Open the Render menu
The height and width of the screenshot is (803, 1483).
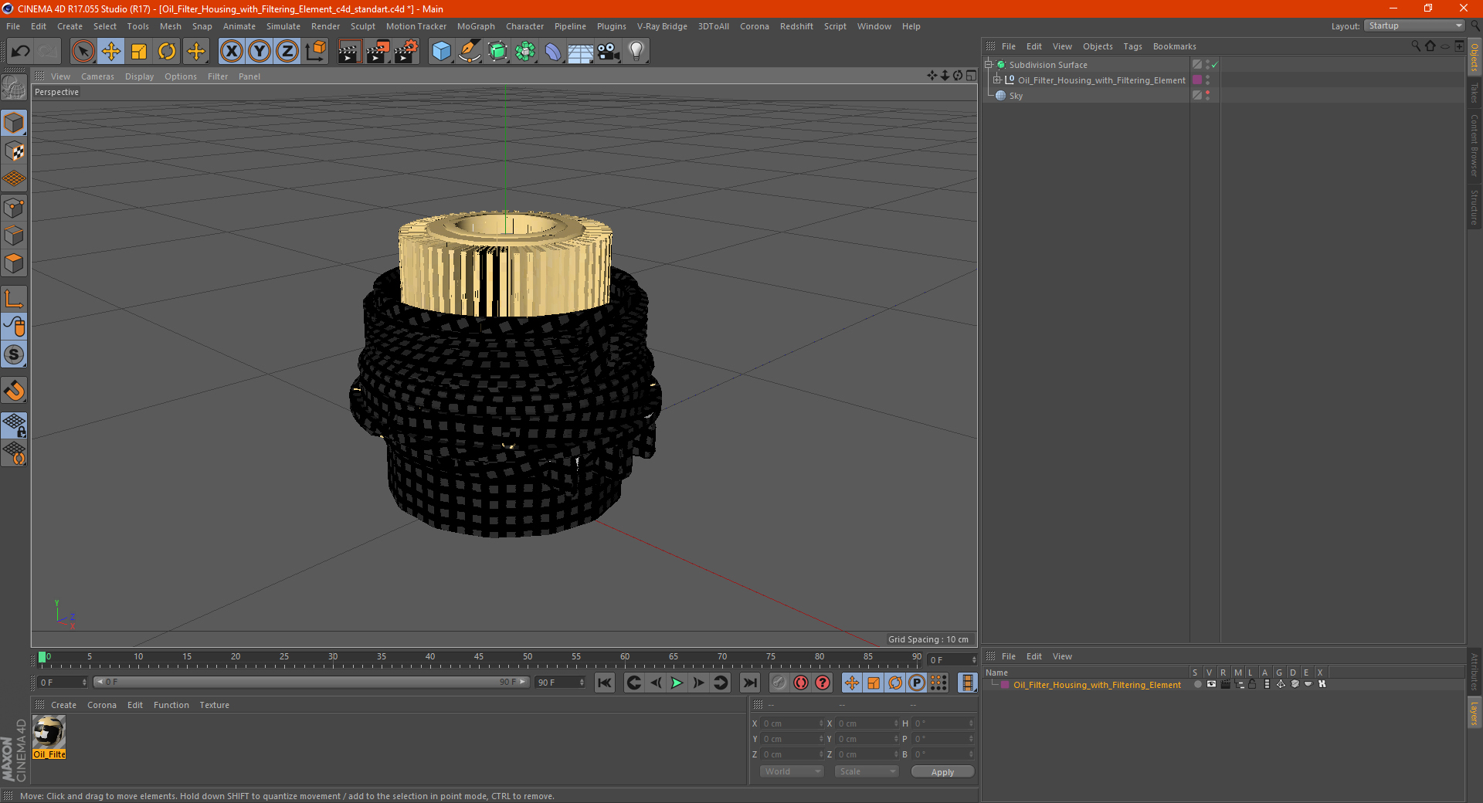[325, 26]
